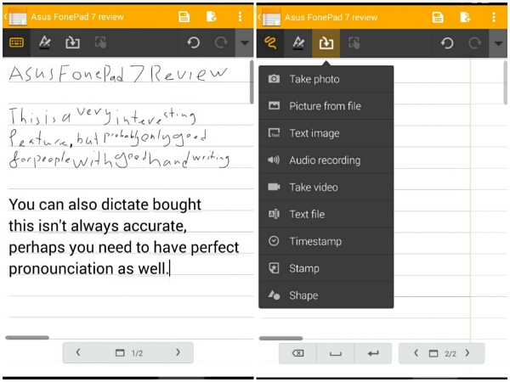The height and width of the screenshot is (382, 510).
Task: Redo action in right screen
Action: 475,43
